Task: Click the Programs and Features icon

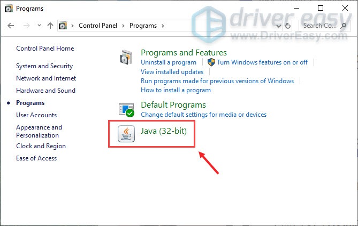Action: [126, 57]
